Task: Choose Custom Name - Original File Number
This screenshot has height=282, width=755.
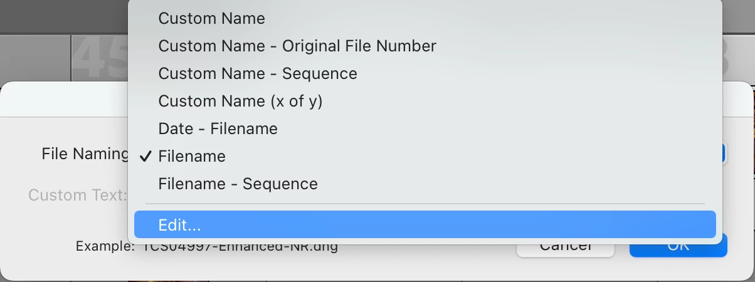Action: [297, 46]
